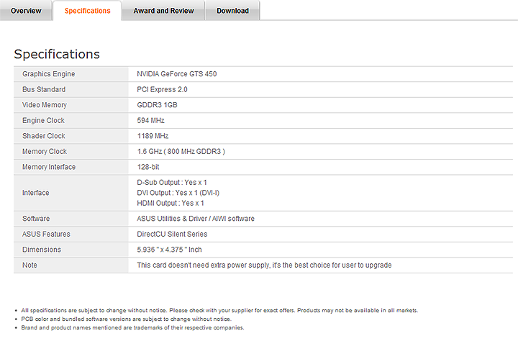Click the 1.6 GHz memory clock value
Viewport: 518px width, 341px height.
coord(181,152)
